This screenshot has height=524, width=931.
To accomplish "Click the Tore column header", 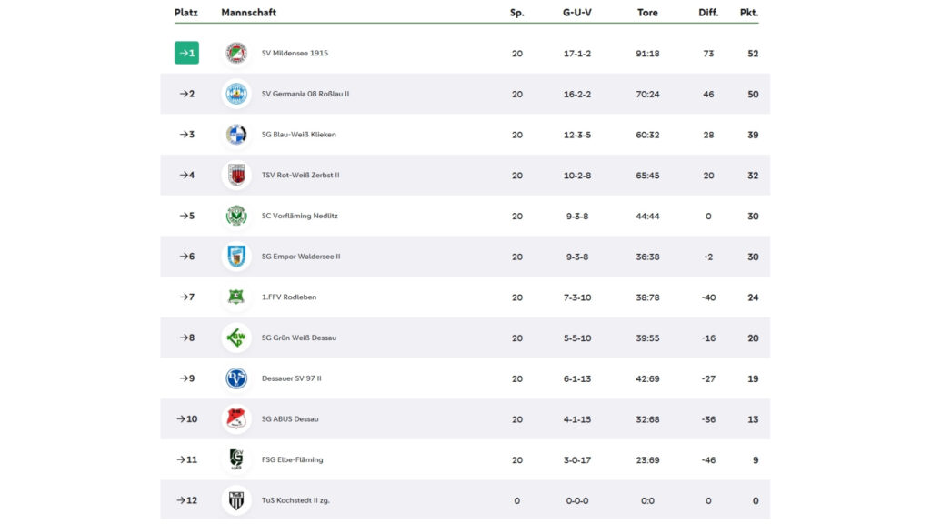I will [647, 13].
